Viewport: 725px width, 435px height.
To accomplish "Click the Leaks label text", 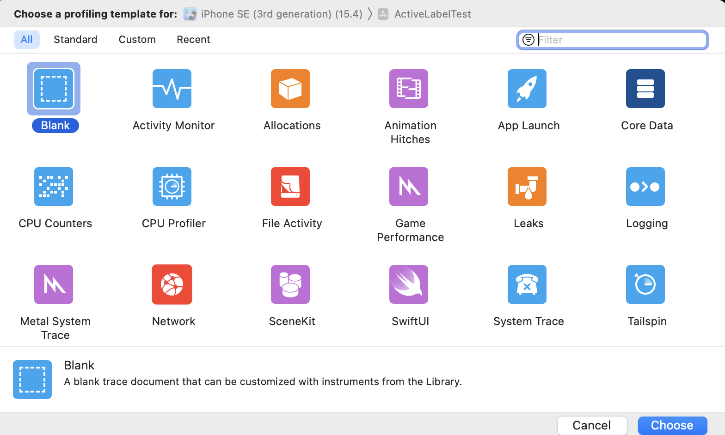I will [x=529, y=224].
